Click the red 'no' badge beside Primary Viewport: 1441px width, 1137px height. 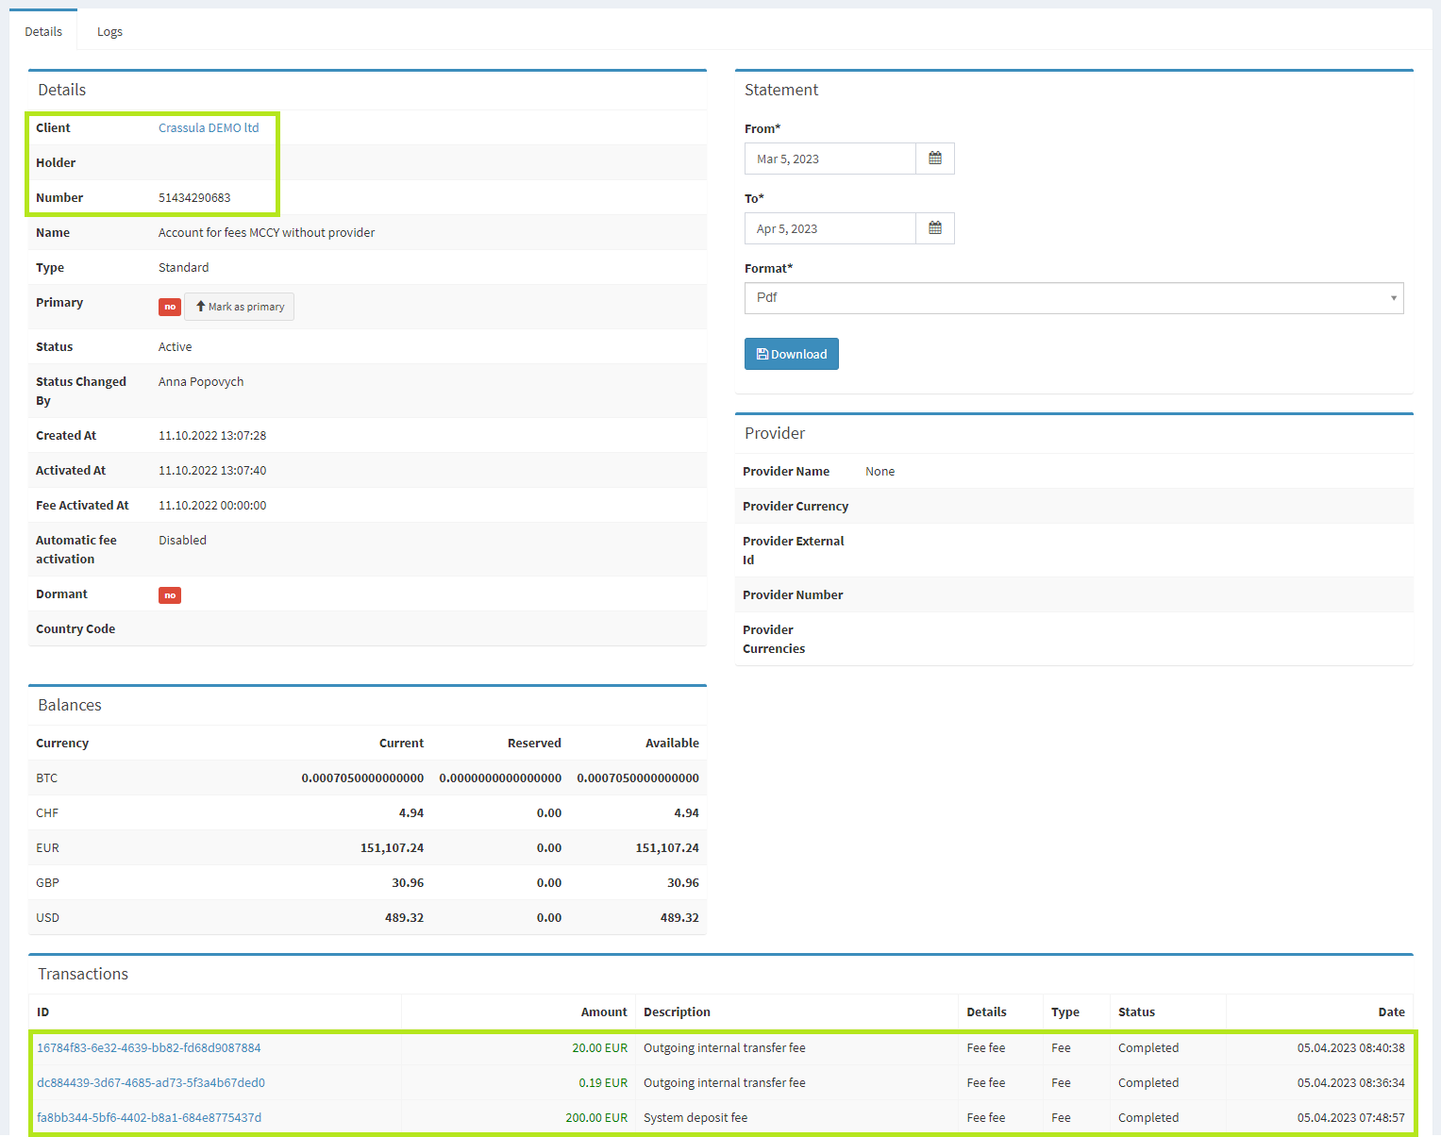click(170, 307)
